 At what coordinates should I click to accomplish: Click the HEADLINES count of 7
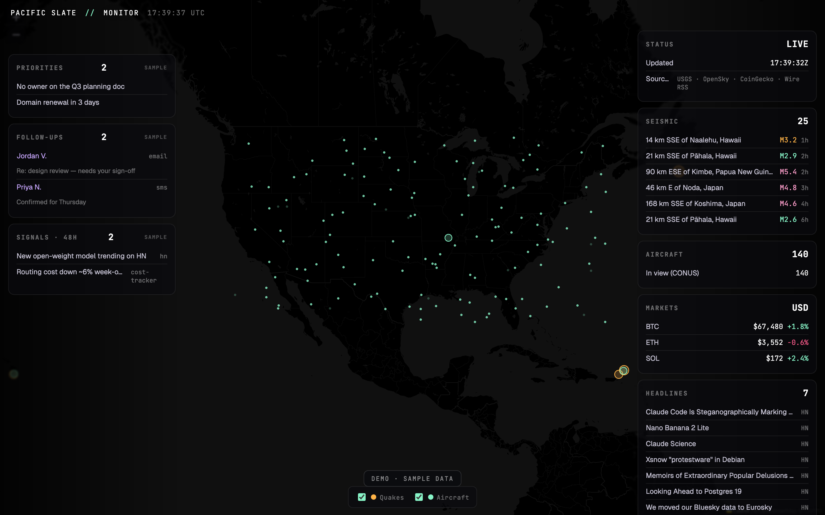point(805,393)
